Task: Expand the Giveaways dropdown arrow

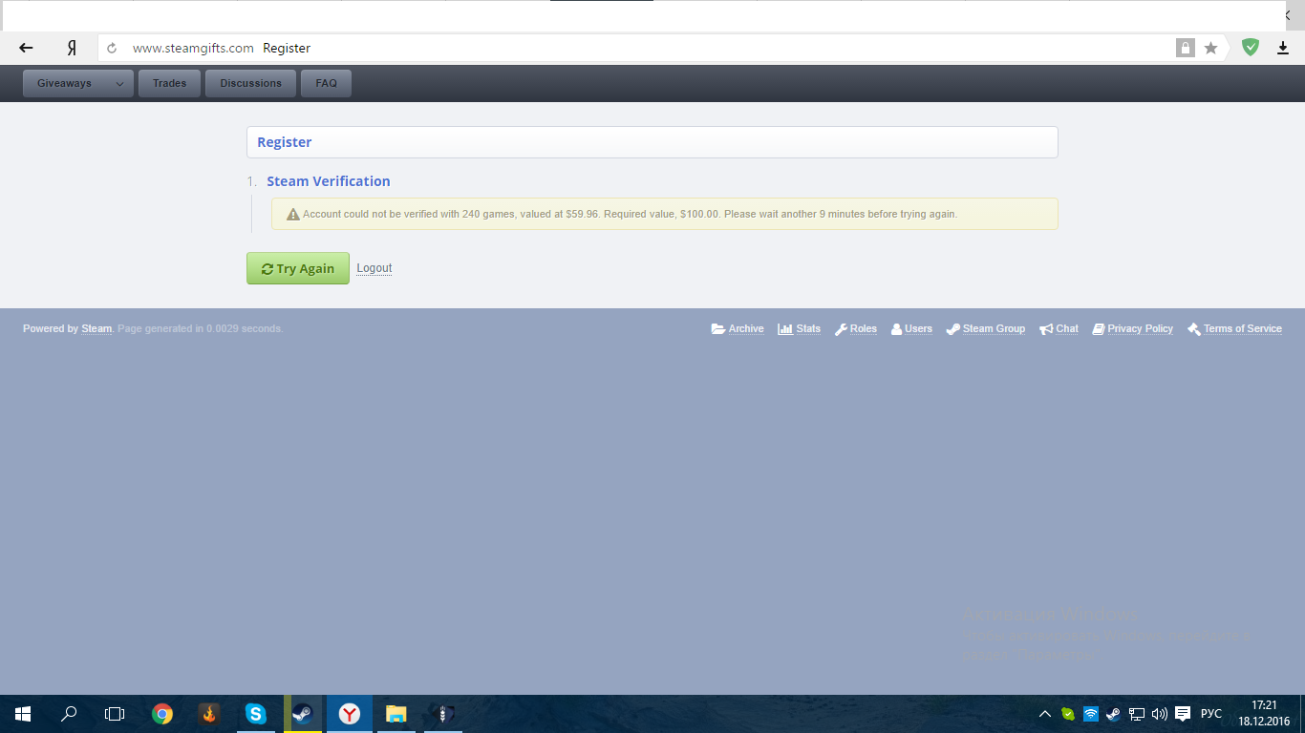Action: pos(119,84)
